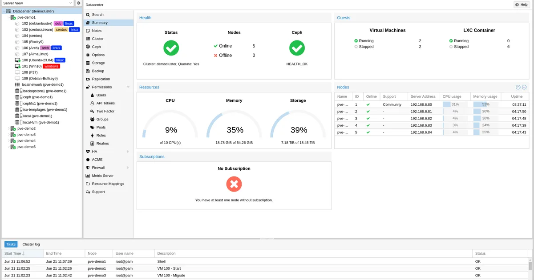Screen dimensions: 534x280
Task: Collapse the Nodes panel with up arrow
Action: [518, 87]
